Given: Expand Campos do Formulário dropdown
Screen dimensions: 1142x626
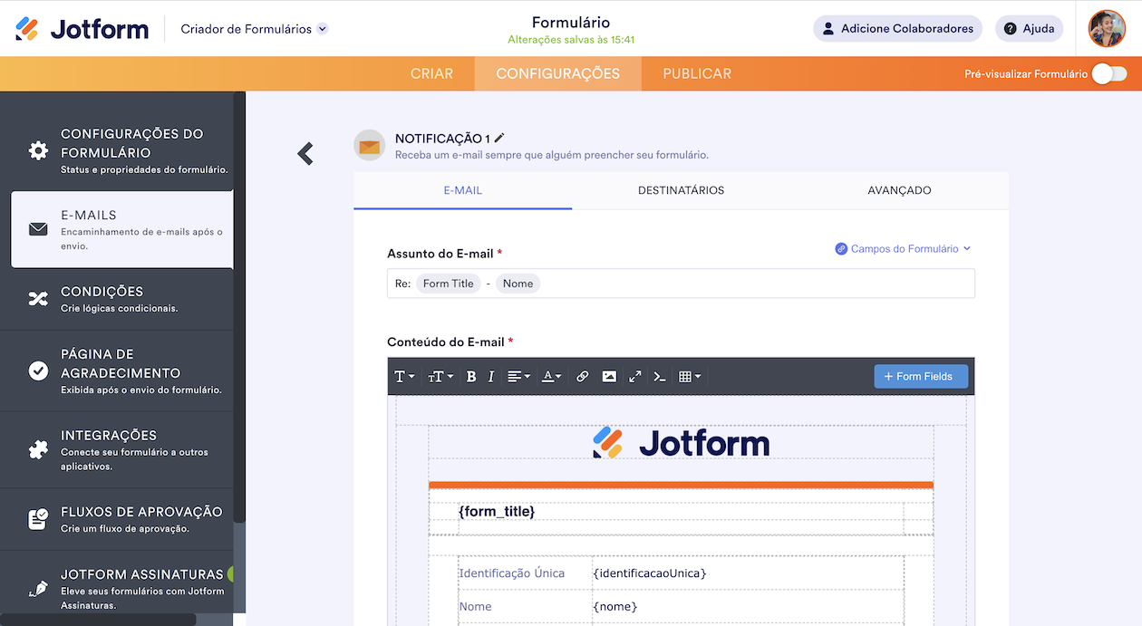Looking at the screenshot, I should pos(904,248).
